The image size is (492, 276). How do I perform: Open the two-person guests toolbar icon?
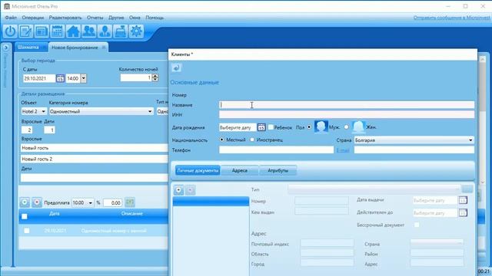(89, 31)
